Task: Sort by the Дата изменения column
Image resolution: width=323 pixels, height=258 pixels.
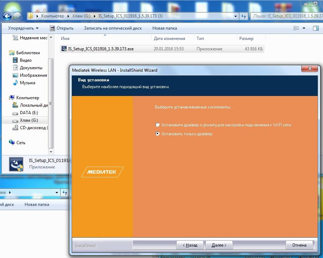Action: [x=169, y=39]
